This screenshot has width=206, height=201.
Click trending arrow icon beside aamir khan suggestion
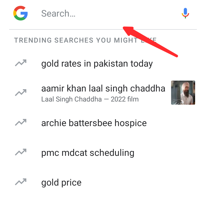click(x=21, y=93)
